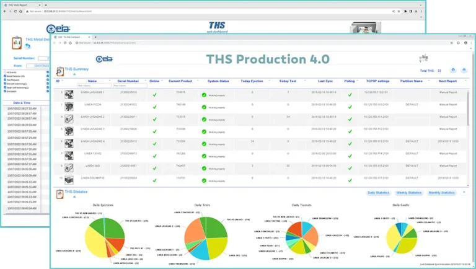Bookmark star in front browser address bar
This screenshot has height=269, width=476.
451,43
